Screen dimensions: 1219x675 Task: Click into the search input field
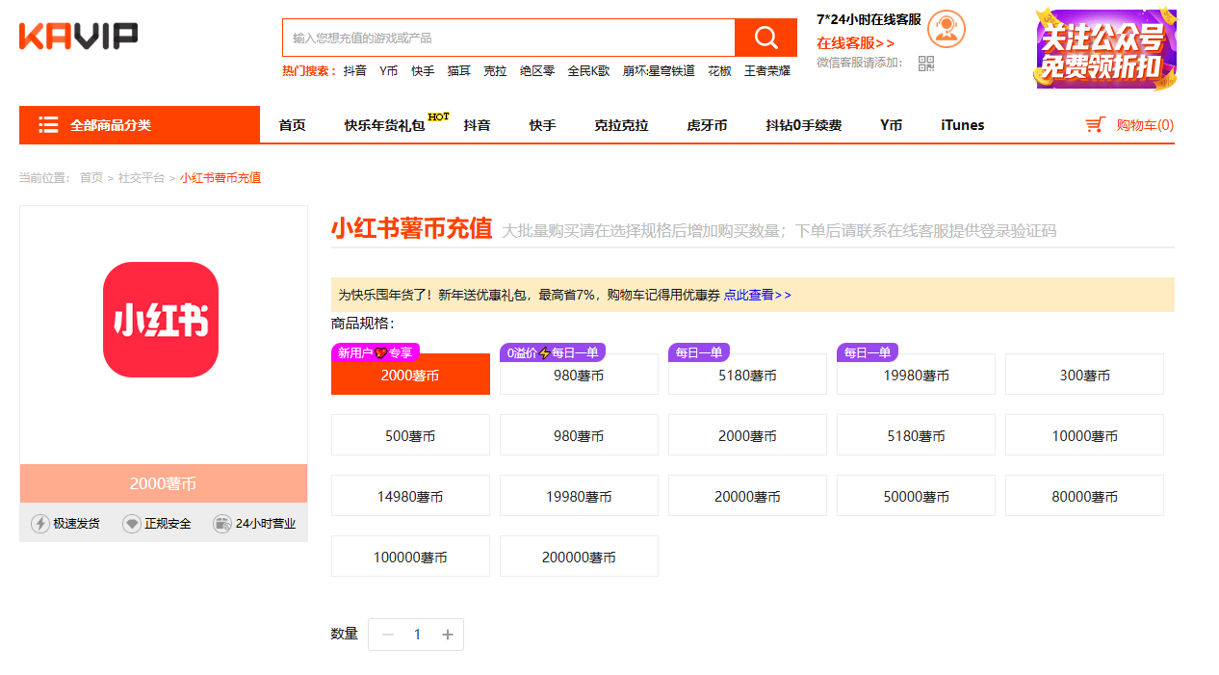click(508, 38)
